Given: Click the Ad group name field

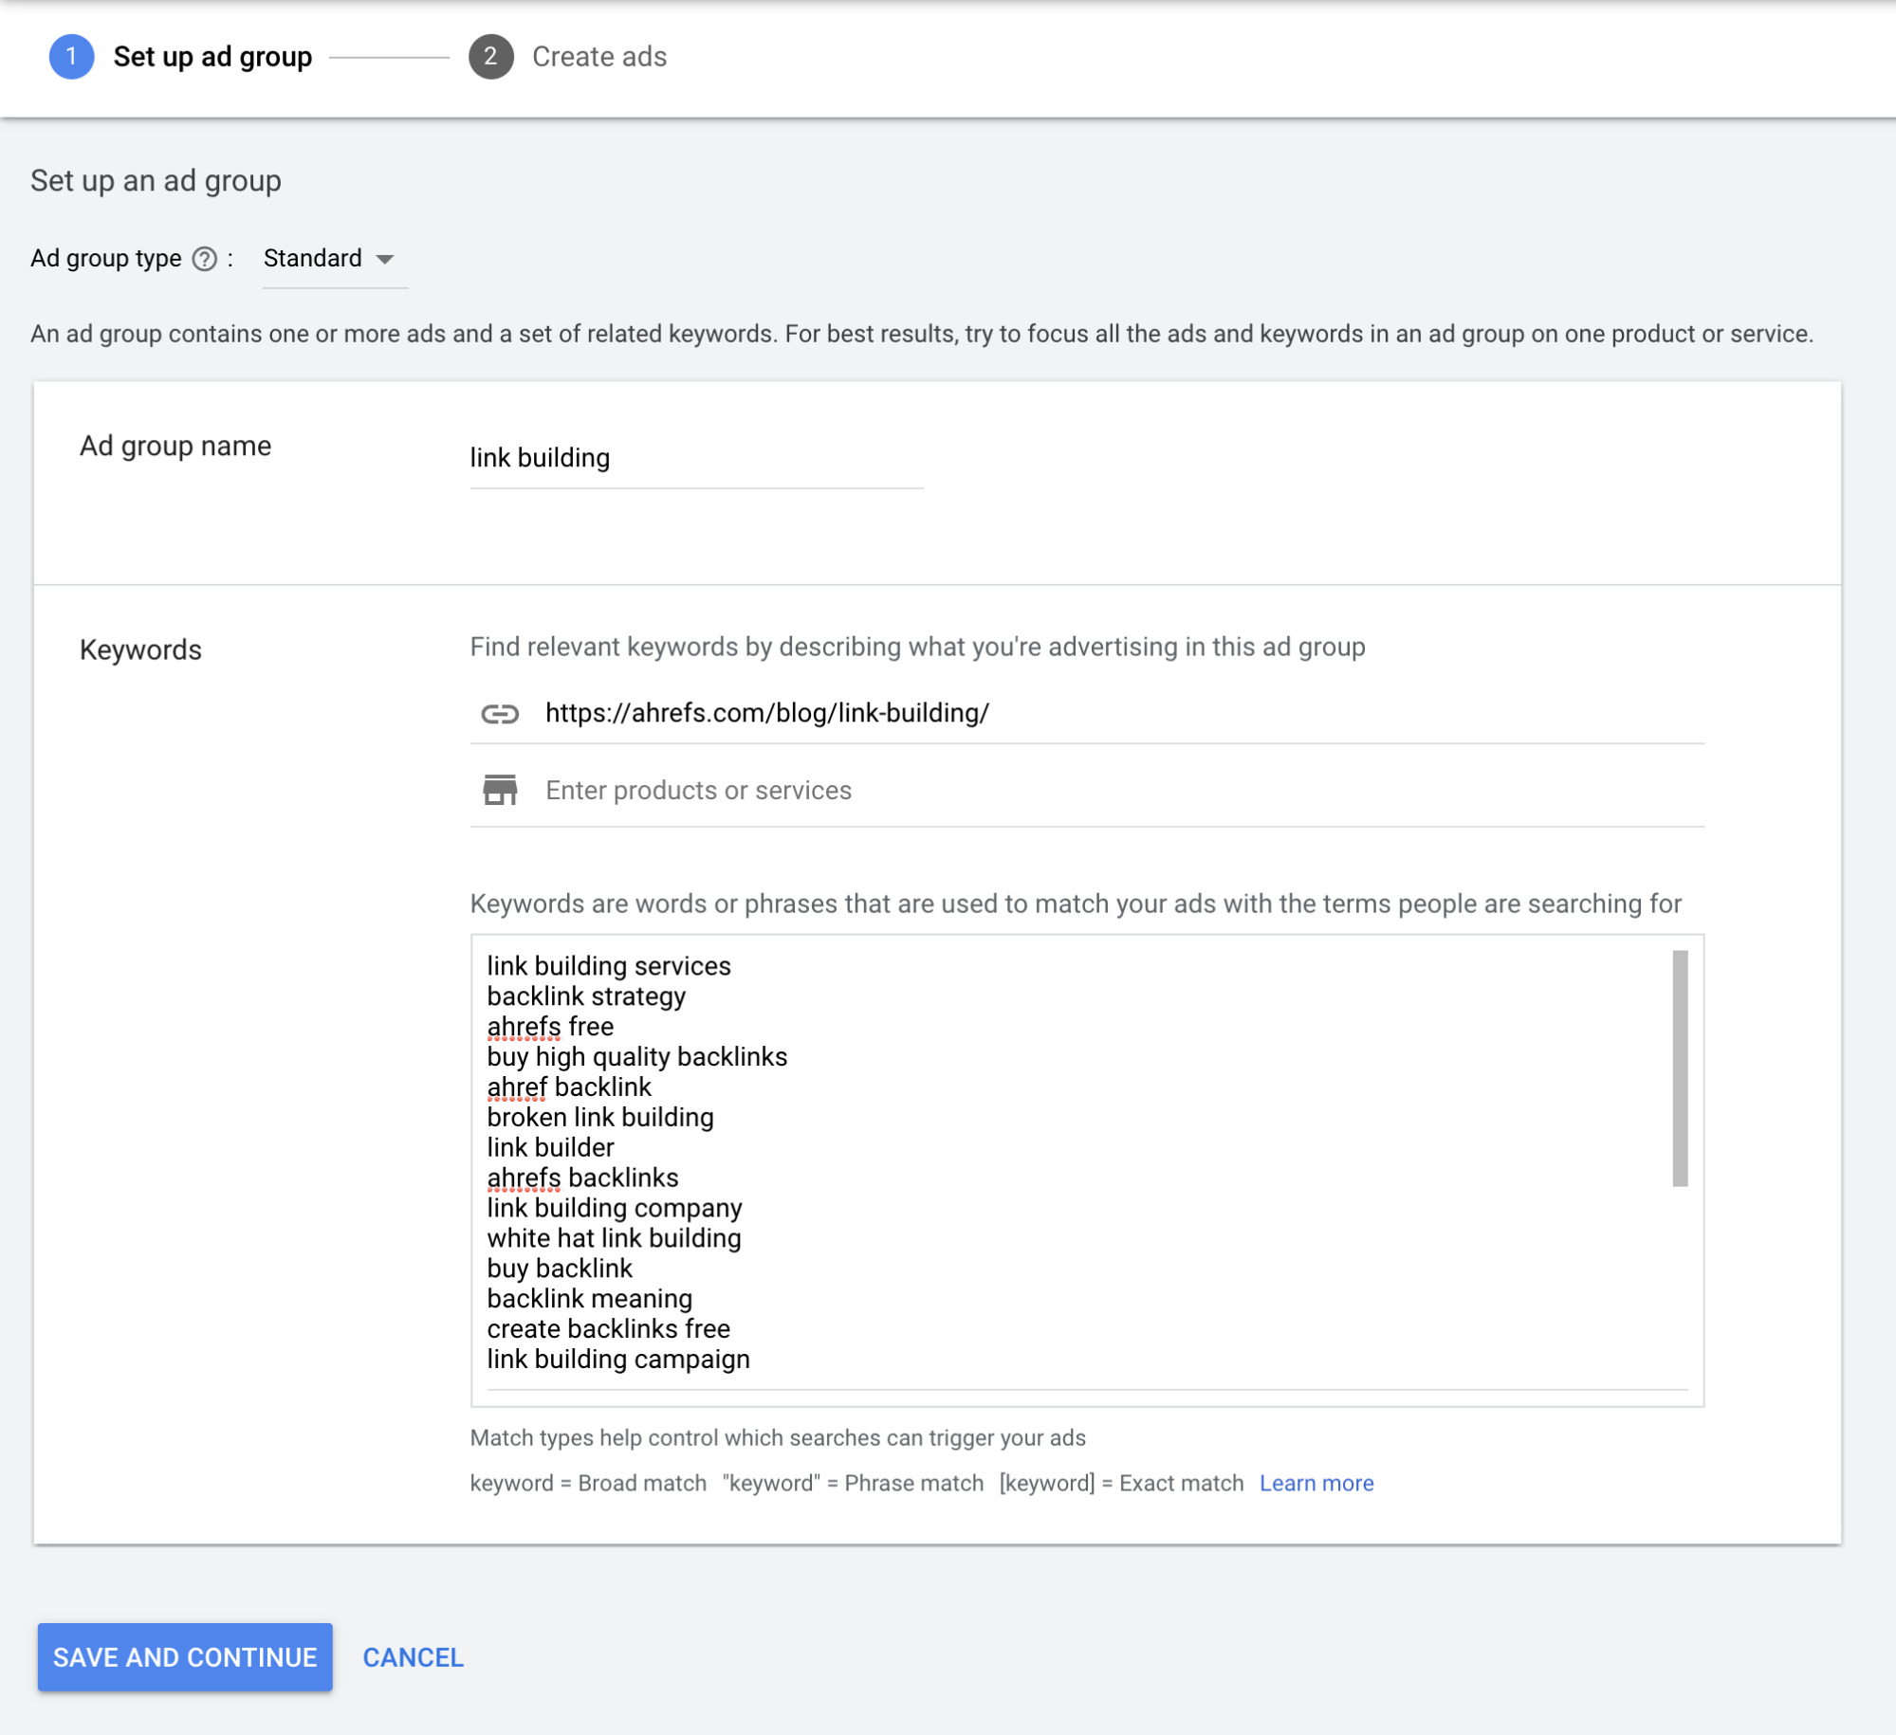Looking at the screenshot, I should pos(695,459).
